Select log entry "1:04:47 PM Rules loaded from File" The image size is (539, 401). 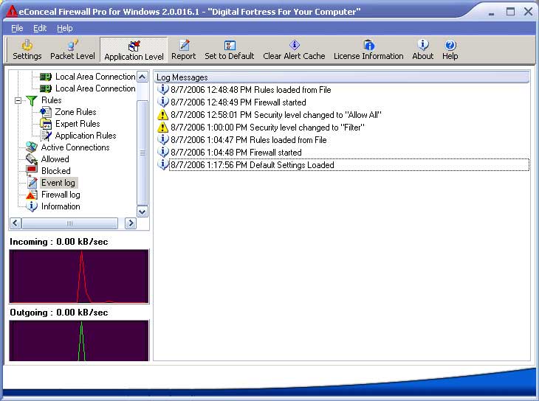(249, 140)
